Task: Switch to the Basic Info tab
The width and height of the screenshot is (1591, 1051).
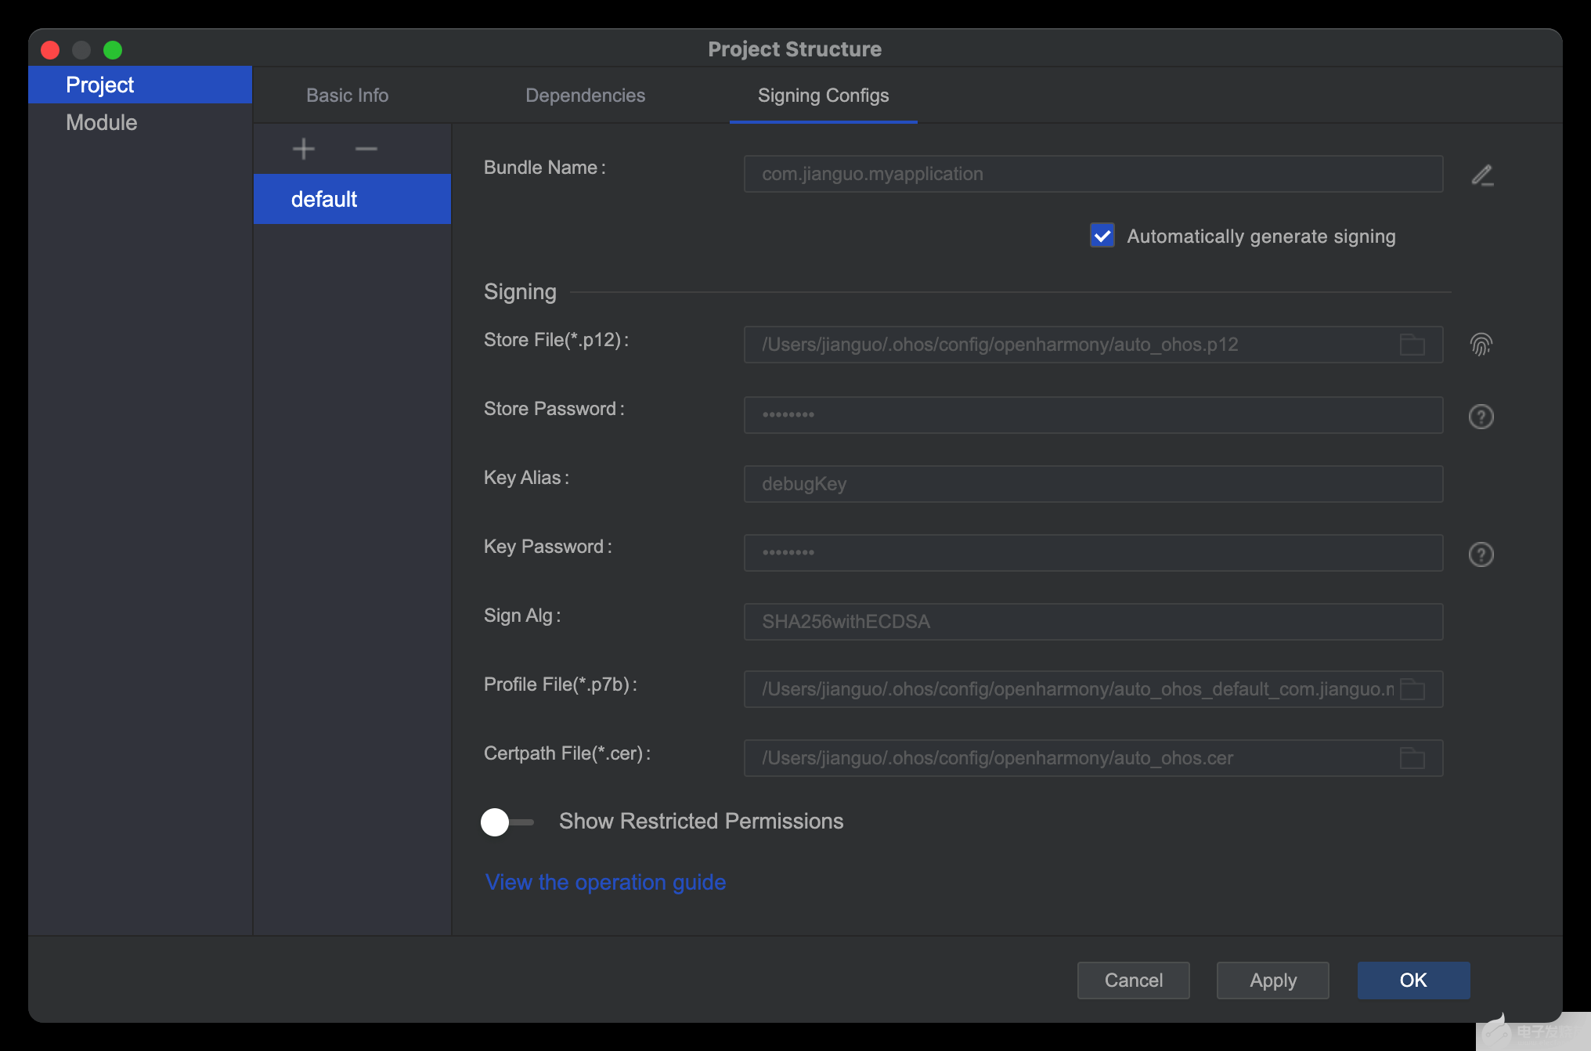Action: click(347, 96)
